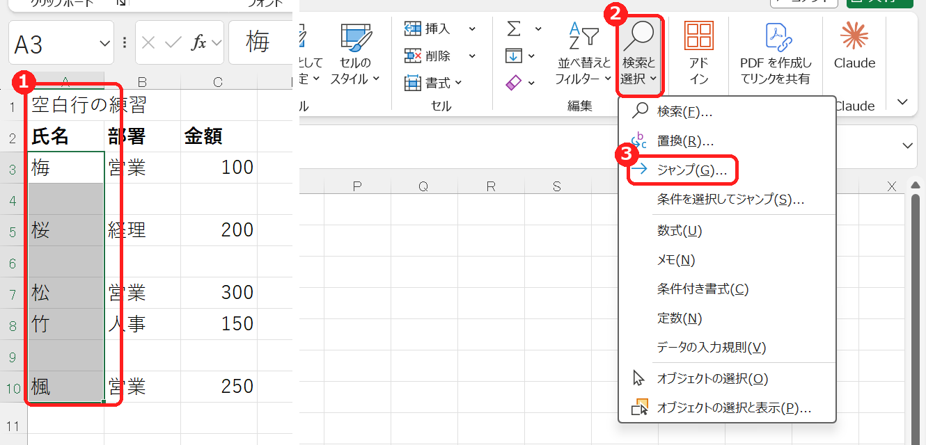Open the Name Box dropdown arrow
This screenshot has height=445, width=926.
[105, 42]
